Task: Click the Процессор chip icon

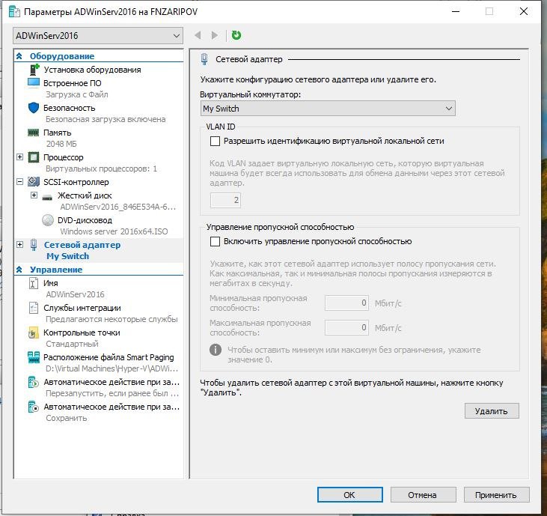Action: pyautogui.click(x=34, y=157)
